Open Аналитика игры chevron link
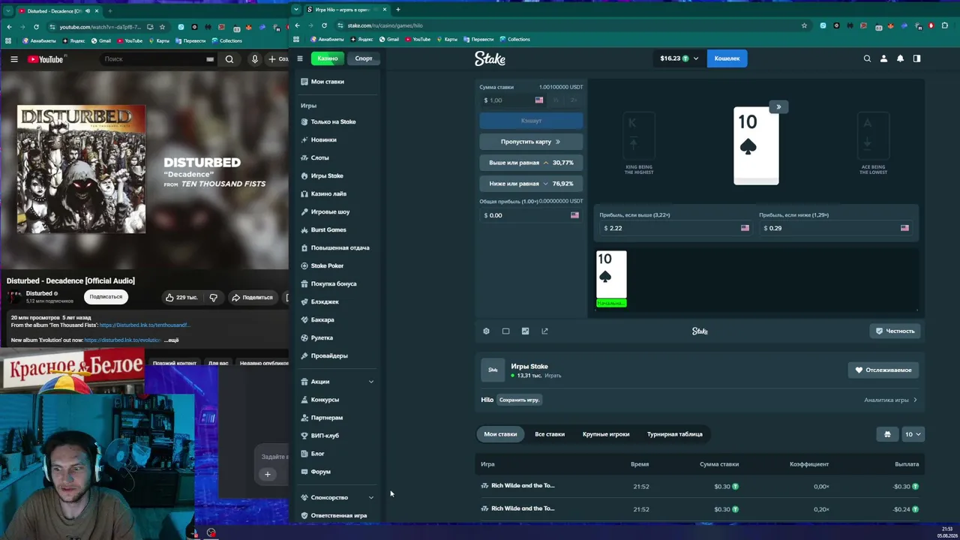The image size is (960, 540). 890,400
